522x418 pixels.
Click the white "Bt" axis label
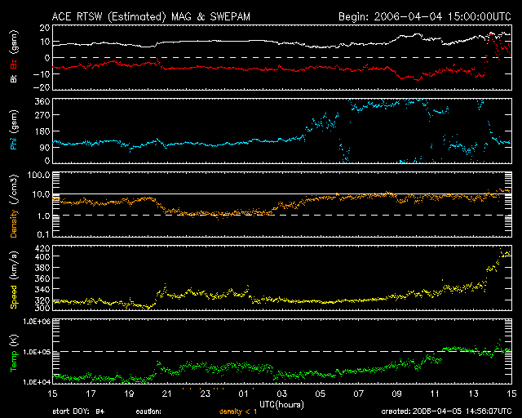point(14,78)
